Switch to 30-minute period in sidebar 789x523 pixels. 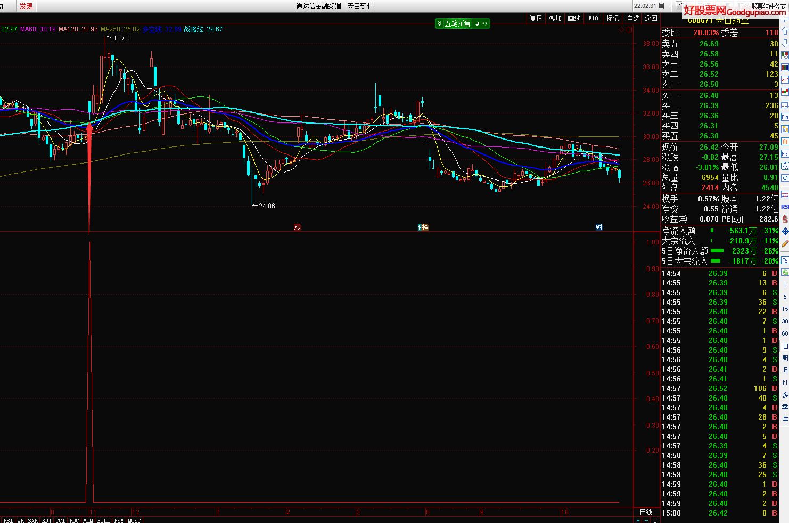785,321
